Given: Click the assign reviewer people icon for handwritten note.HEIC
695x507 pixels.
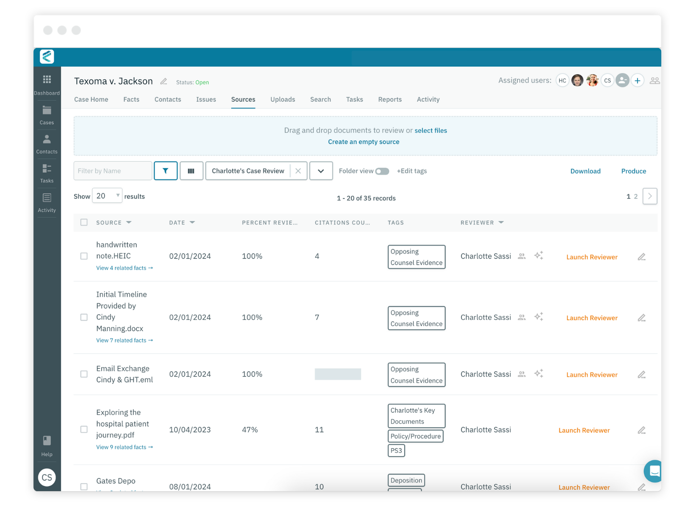Looking at the screenshot, I should pyautogui.click(x=521, y=256).
